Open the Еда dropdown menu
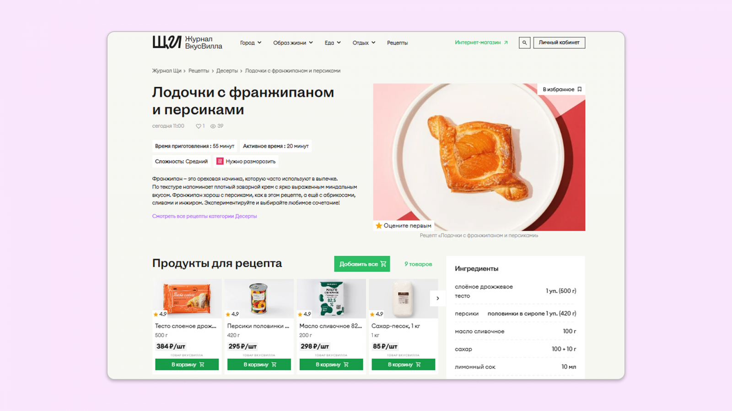 [333, 42]
